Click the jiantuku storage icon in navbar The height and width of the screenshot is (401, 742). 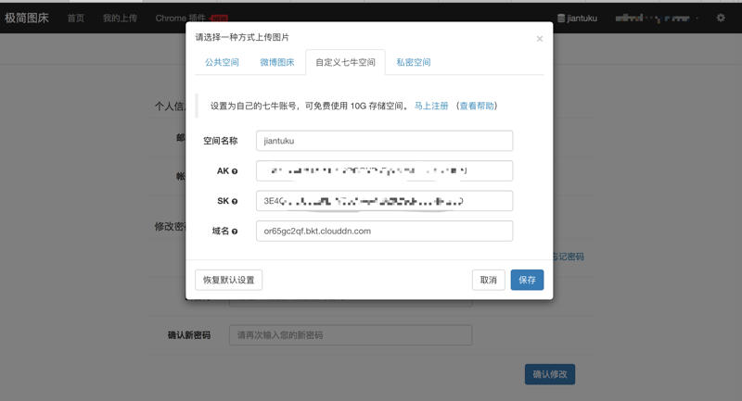click(561, 18)
